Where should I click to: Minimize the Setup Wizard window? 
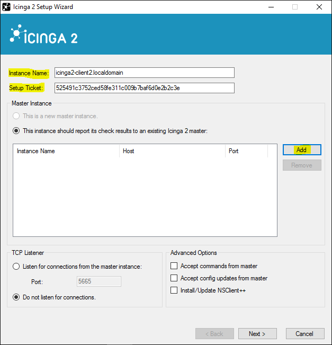pyautogui.click(x=271, y=7)
